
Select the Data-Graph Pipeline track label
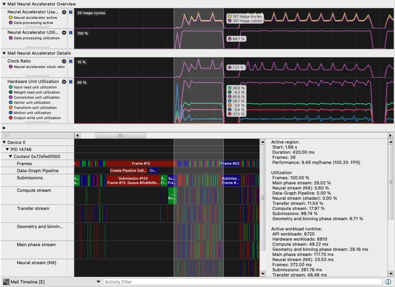point(38,171)
